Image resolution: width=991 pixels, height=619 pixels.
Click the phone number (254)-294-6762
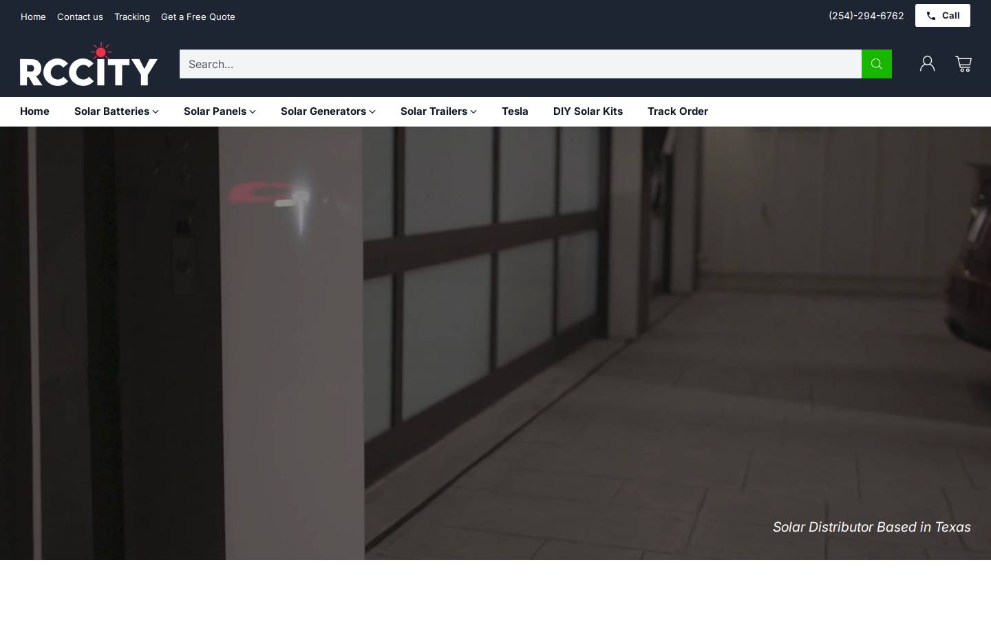coord(866,16)
